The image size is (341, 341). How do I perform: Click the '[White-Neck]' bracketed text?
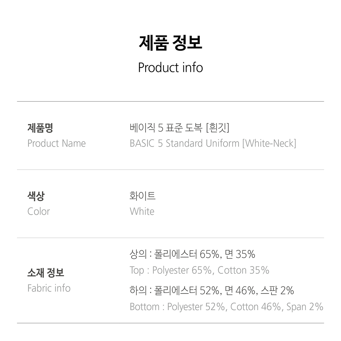(x=269, y=143)
